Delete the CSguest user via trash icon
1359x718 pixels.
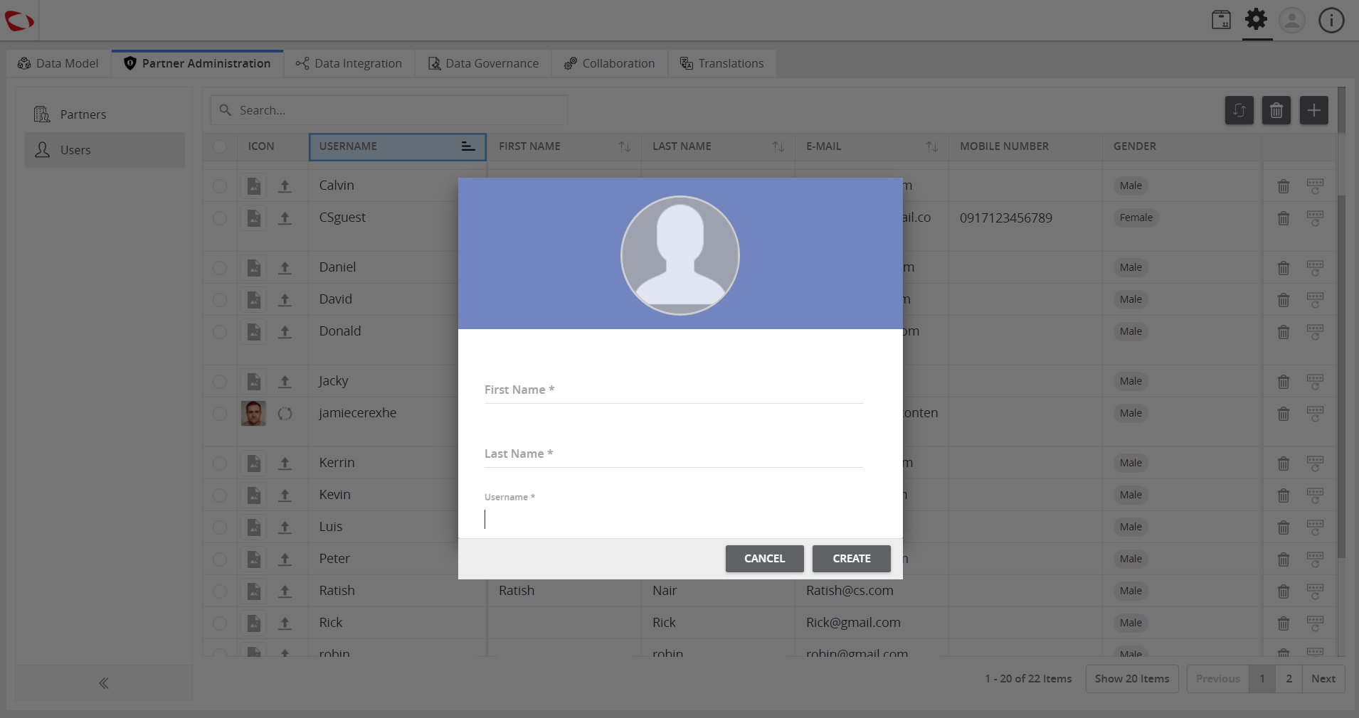(x=1284, y=218)
